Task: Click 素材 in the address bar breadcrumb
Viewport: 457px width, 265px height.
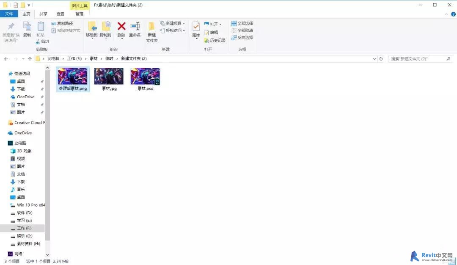Action: (x=94, y=58)
